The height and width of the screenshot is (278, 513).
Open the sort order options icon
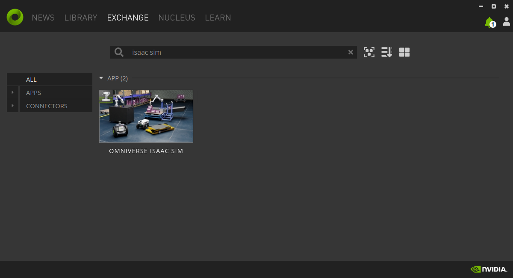[386, 52]
